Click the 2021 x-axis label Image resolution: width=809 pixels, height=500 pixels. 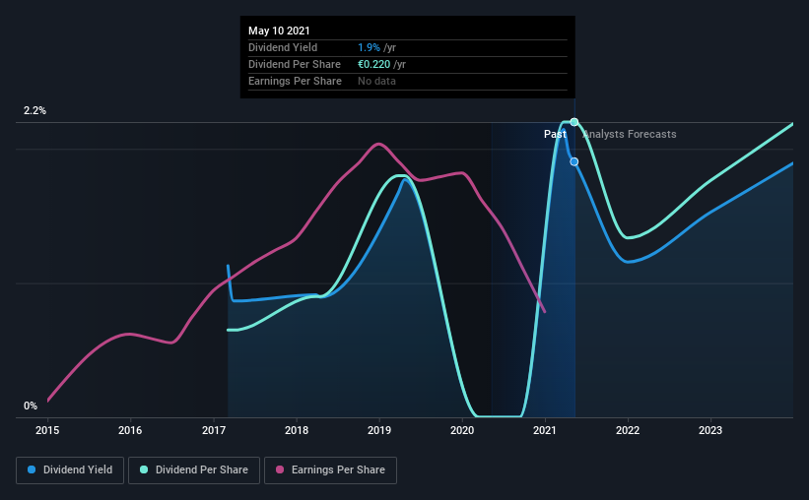(x=545, y=430)
